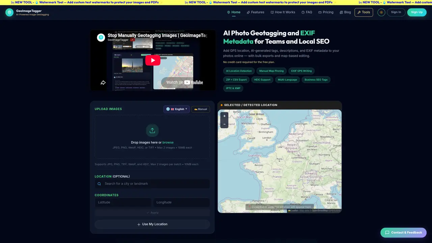Screen dimensions: 432x243
Task: Expand the English language dropdown
Action: tap(177, 109)
